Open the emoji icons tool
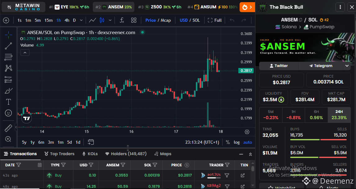The height and width of the screenshot is (189, 356). tap(8, 113)
